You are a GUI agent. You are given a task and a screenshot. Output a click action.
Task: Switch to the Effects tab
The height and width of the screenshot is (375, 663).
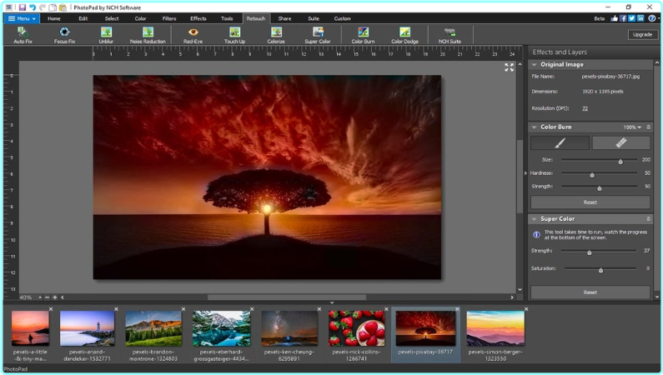(x=198, y=18)
